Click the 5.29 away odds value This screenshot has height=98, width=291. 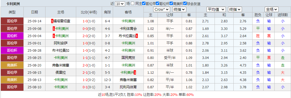(243, 29)
